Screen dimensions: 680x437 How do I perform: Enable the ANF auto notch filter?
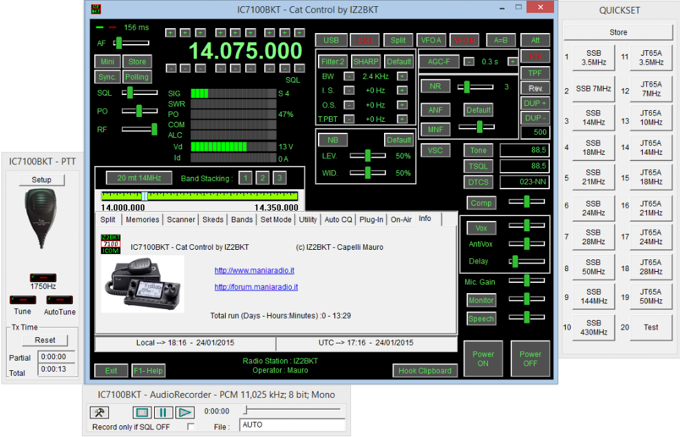pos(436,110)
